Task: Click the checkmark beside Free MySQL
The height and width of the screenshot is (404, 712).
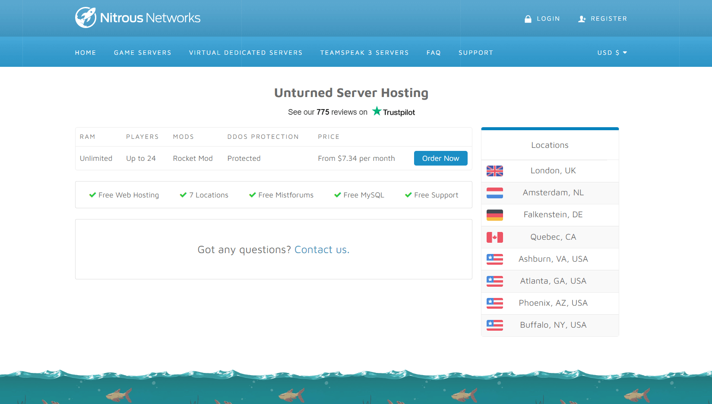Action: pos(338,195)
